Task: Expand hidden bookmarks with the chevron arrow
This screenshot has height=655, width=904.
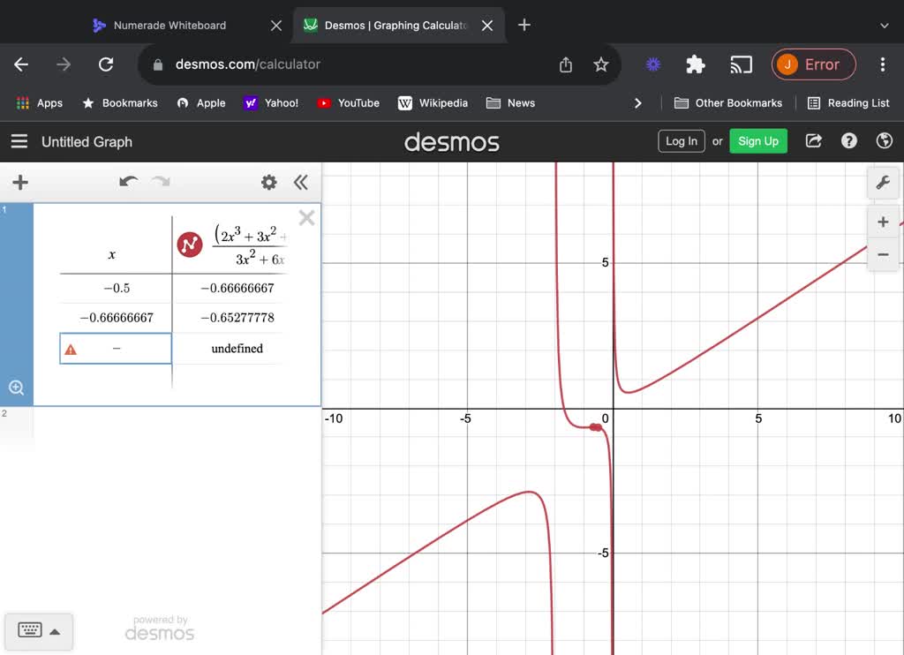Action: pyautogui.click(x=638, y=102)
